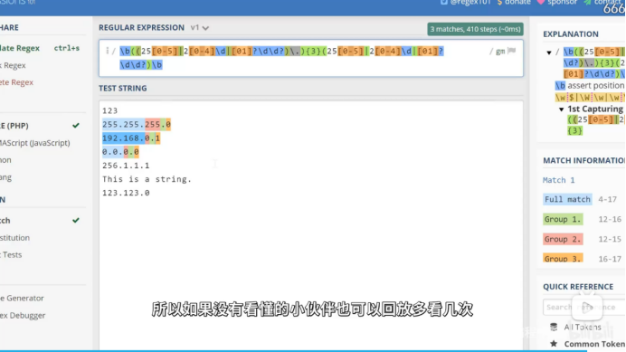Click the line 'This is a string.'
626x352 pixels.
147,179
